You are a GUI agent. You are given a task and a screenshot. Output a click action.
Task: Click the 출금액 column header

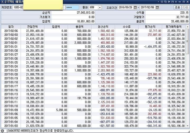tap(79, 27)
